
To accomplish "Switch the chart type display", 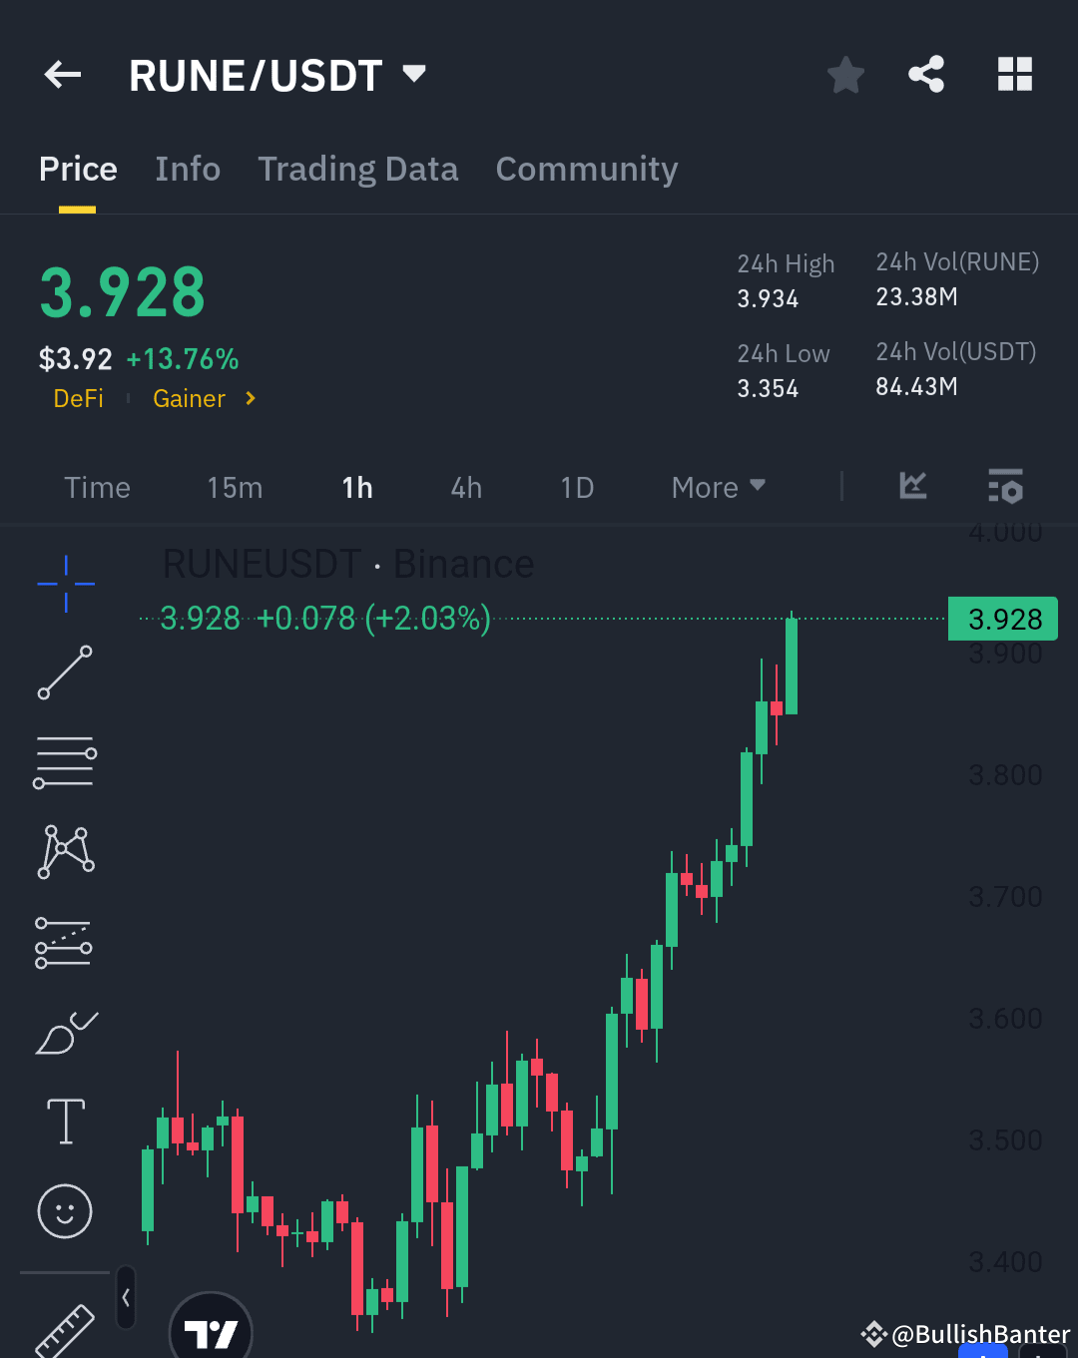I will tap(912, 487).
